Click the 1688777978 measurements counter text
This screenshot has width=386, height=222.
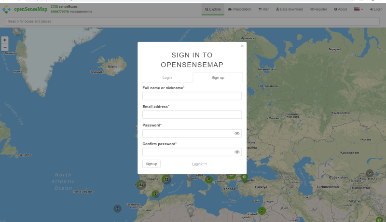click(x=71, y=12)
